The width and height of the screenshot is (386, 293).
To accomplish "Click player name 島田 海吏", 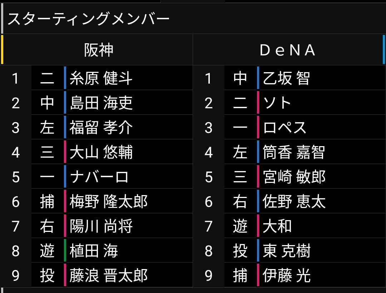I will click(x=101, y=103).
